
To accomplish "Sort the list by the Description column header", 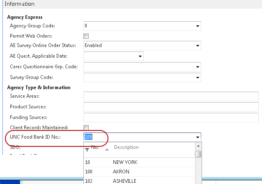I will [126, 147].
